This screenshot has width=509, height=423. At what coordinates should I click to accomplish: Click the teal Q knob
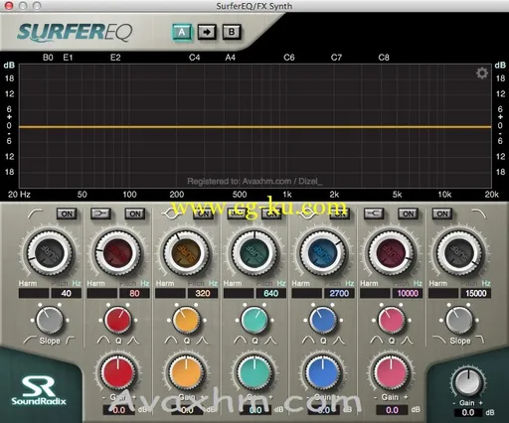click(254, 320)
